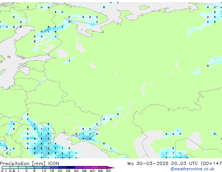Click the "50" legend scale value
The image size is (222, 172).
click(x=109, y=171)
